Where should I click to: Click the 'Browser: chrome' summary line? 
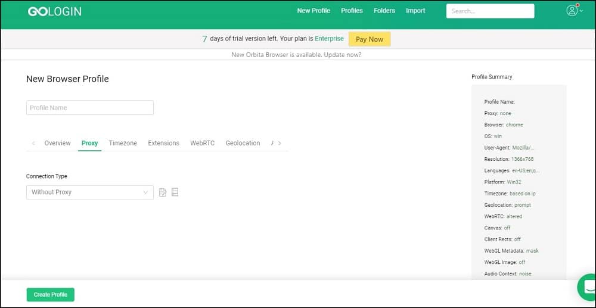[504, 125]
